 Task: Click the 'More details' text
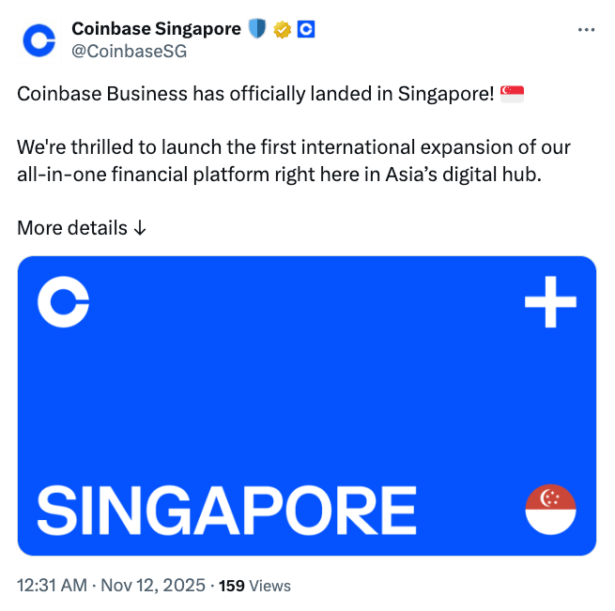(72, 228)
